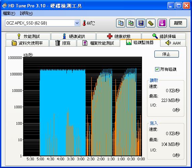Screen dimensions: 192x168
Task: Click the 104 MB/秒 write maximum value
Action: tap(171, 145)
